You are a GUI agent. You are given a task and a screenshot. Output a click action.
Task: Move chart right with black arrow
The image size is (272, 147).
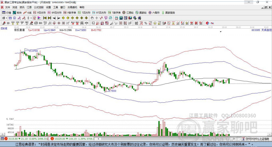pyautogui.click(x=59, y=18)
